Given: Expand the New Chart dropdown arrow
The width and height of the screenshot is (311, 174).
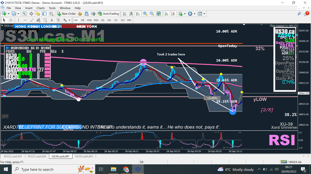Looking at the screenshot, I should point(8,14).
